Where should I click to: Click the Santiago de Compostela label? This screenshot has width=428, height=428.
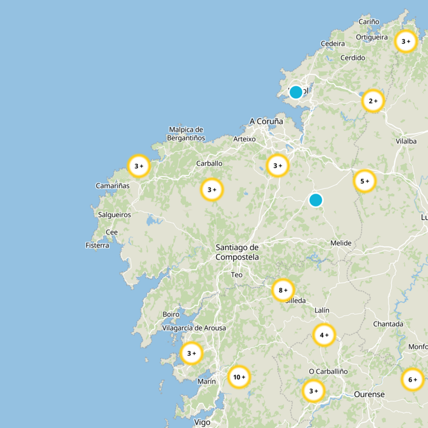(237, 252)
